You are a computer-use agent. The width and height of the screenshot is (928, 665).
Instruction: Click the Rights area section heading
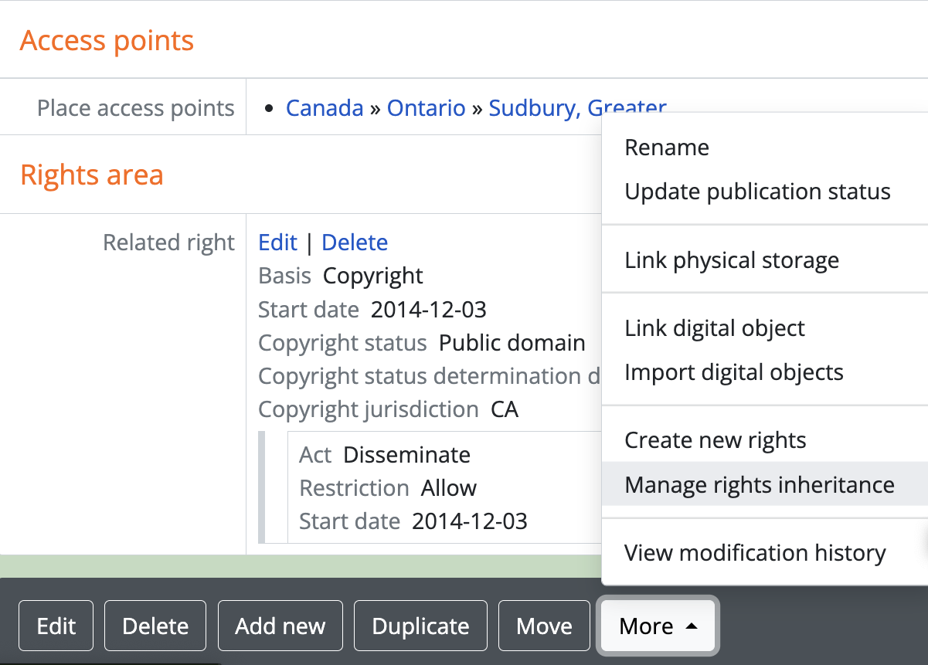pyautogui.click(x=92, y=175)
